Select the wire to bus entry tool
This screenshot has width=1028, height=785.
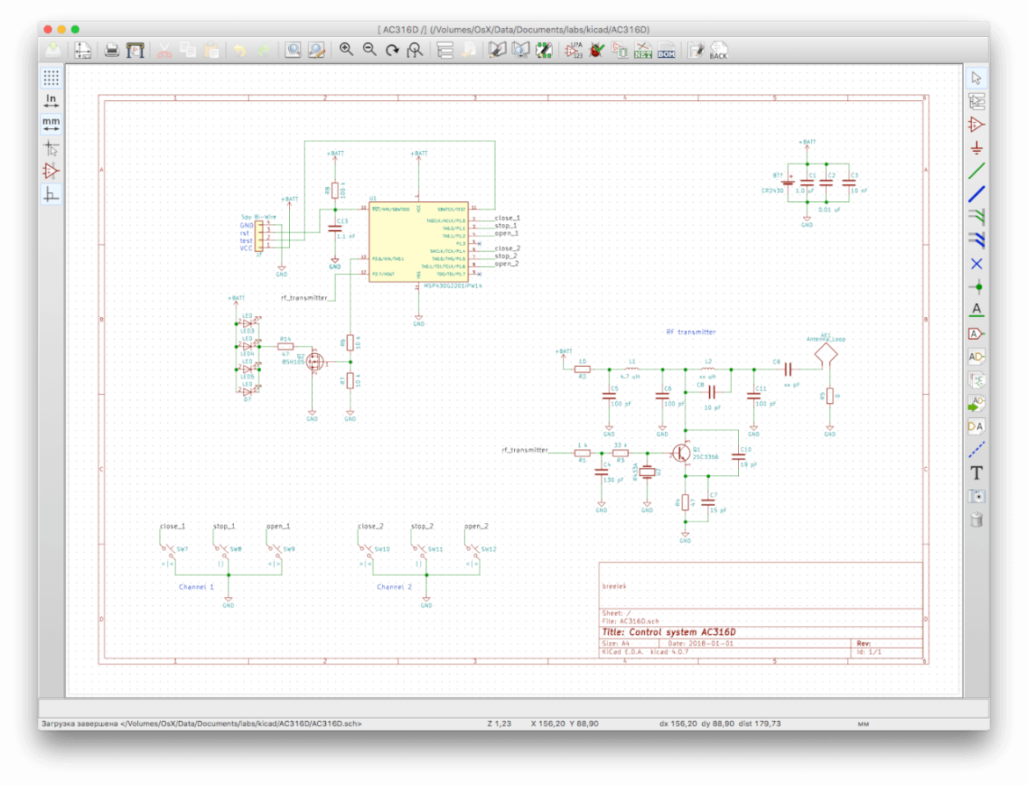pyautogui.click(x=976, y=218)
